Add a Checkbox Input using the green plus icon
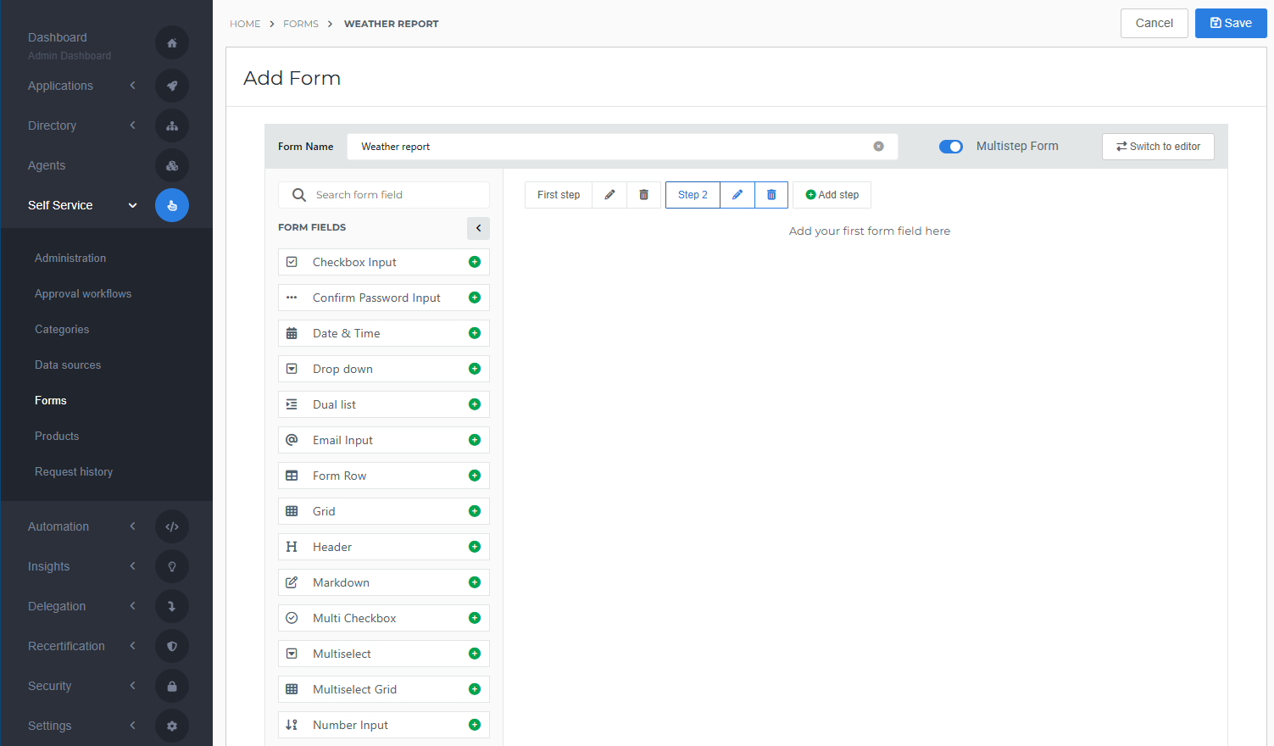 click(473, 261)
